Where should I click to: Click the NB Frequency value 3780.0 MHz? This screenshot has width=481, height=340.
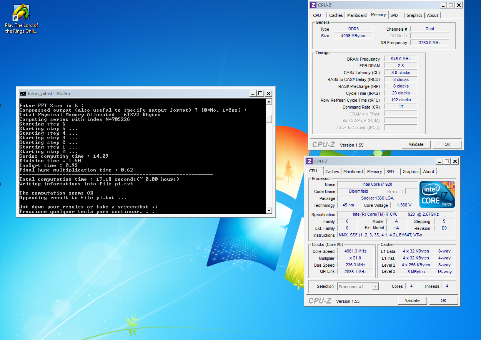coord(429,43)
